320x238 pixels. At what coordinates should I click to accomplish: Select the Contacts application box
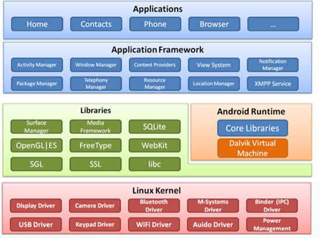point(96,24)
